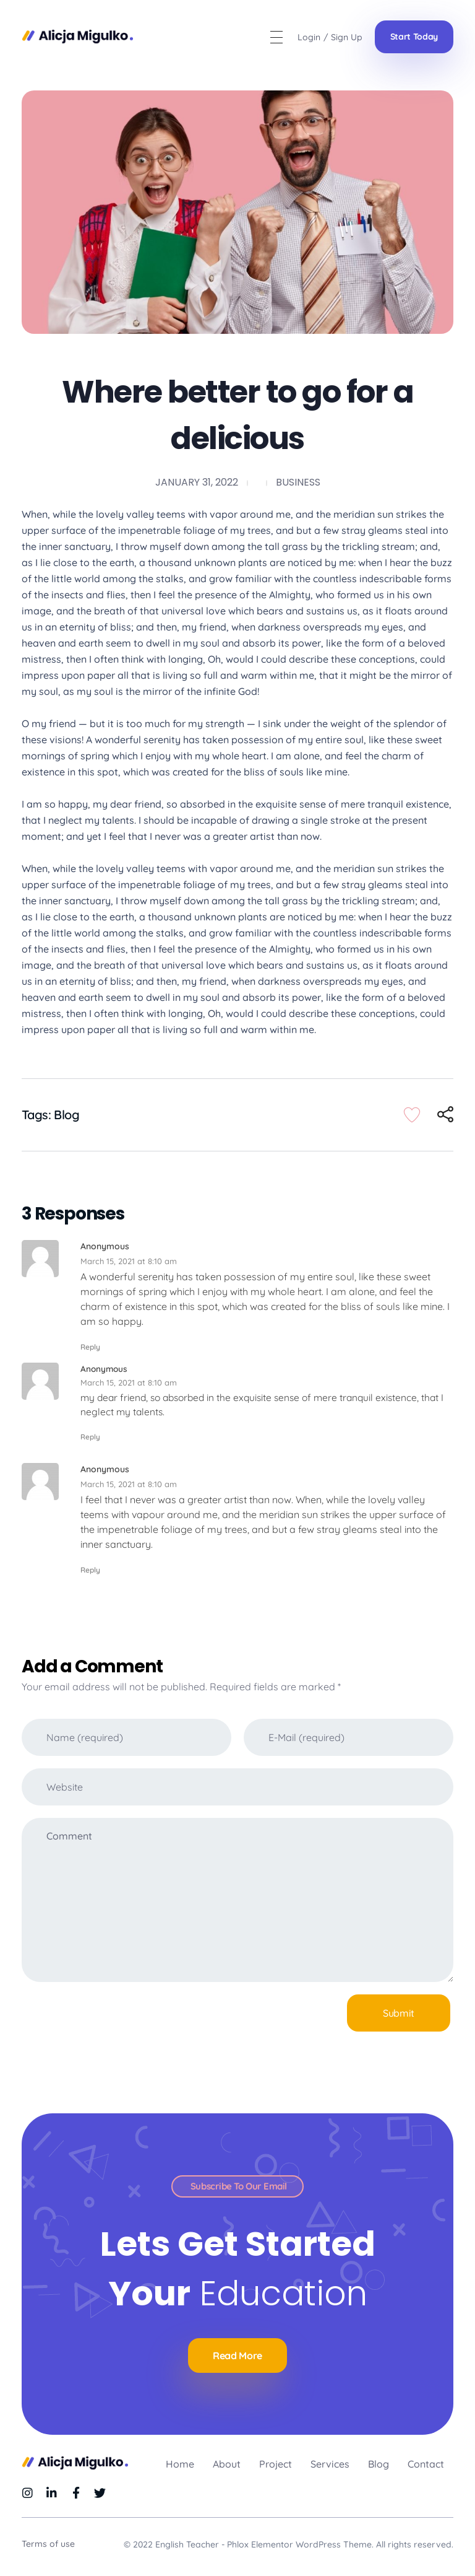Submit the comment form
475x2576 pixels.
398,2013
